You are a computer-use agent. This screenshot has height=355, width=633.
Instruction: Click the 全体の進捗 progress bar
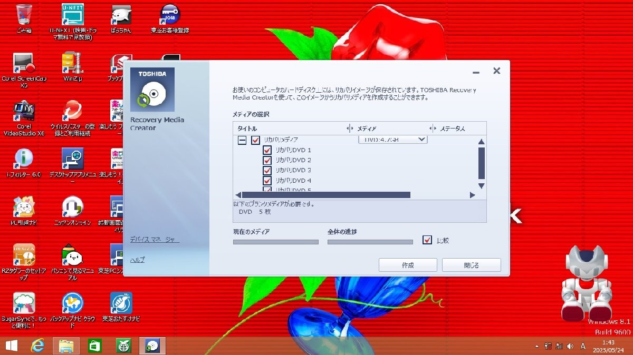pos(370,242)
